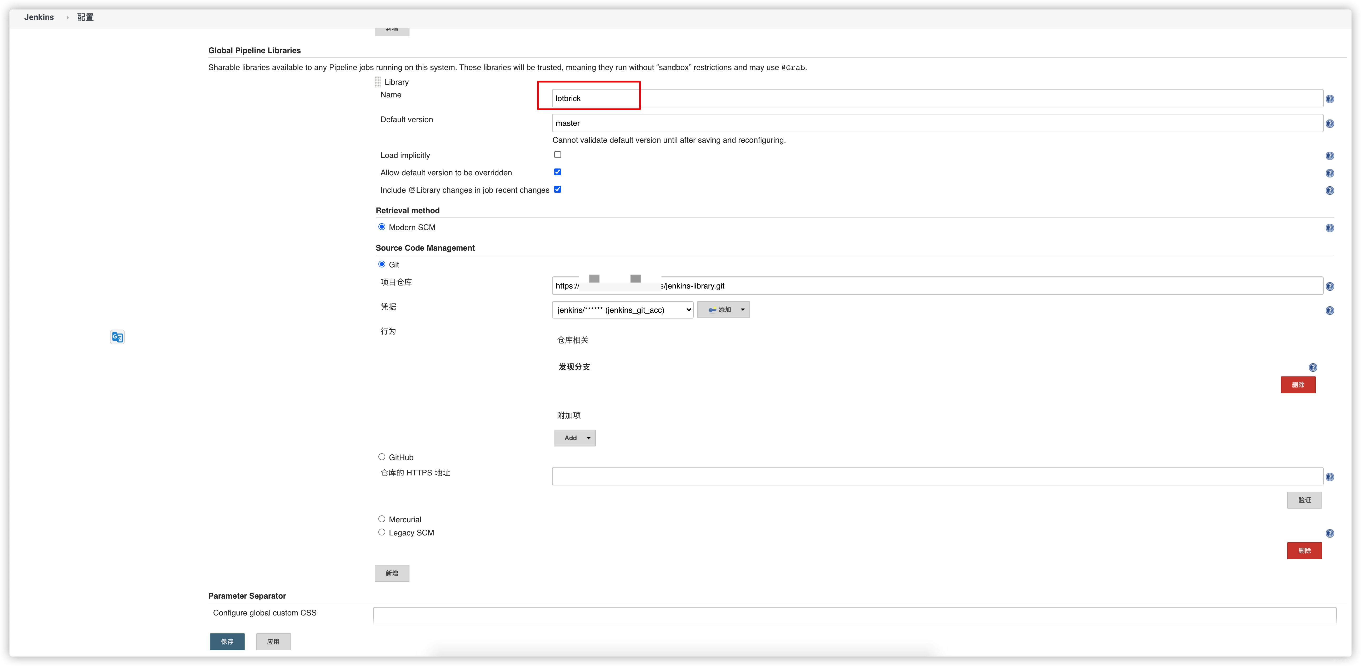Click the 应用 apply button

273,642
